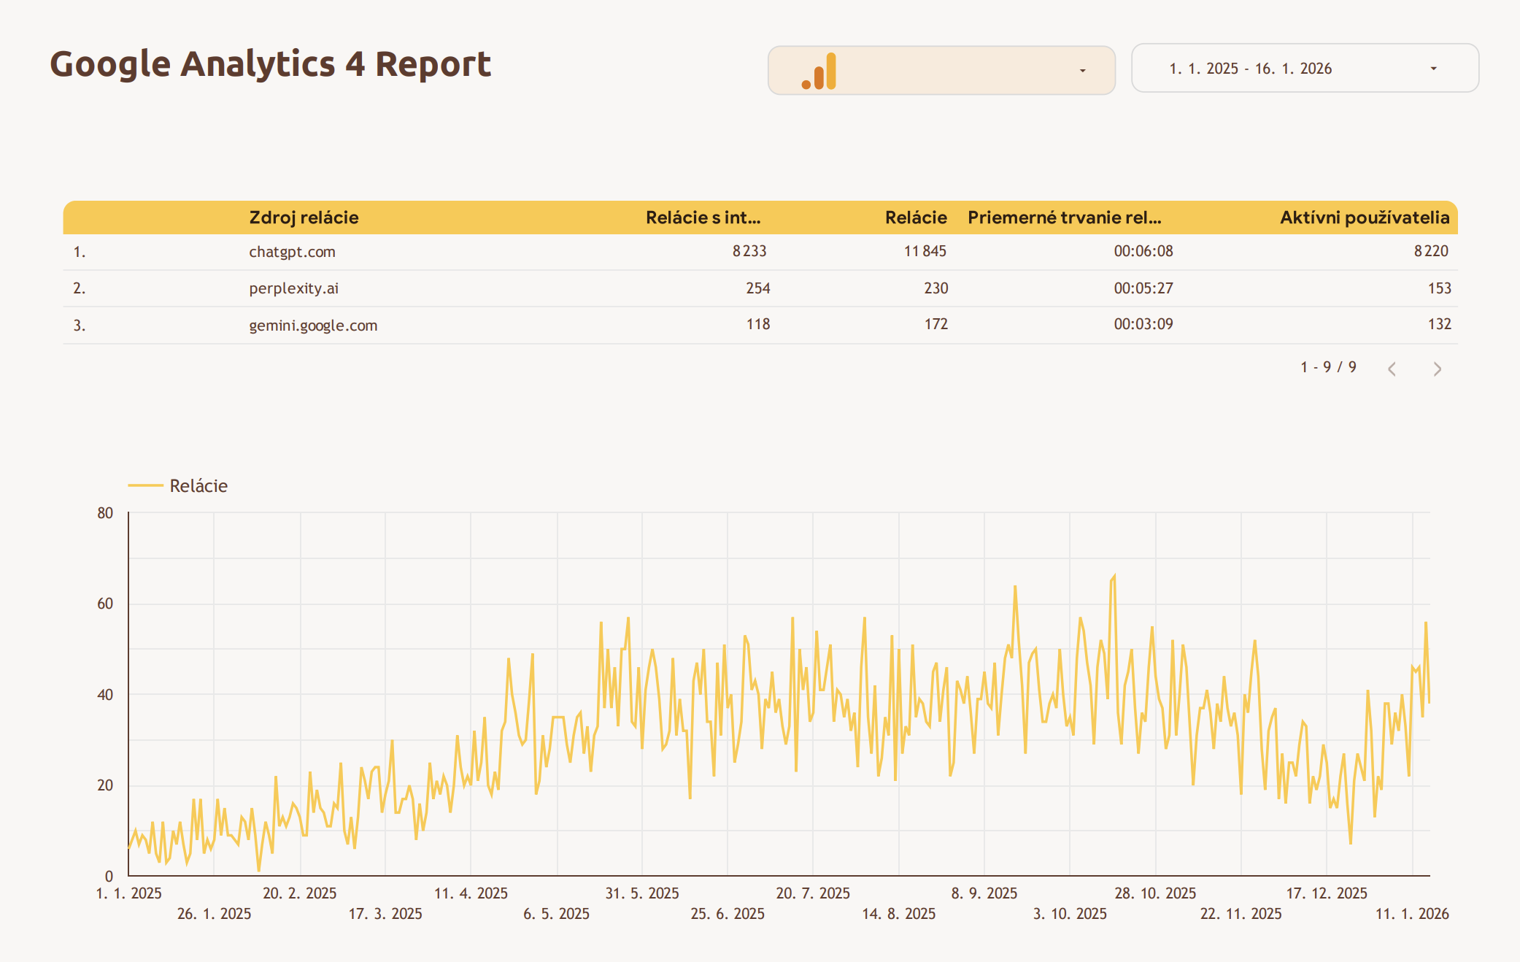The height and width of the screenshot is (962, 1520).
Task: Sort by Aktívni používatelia column header
Action: pos(1364,218)
